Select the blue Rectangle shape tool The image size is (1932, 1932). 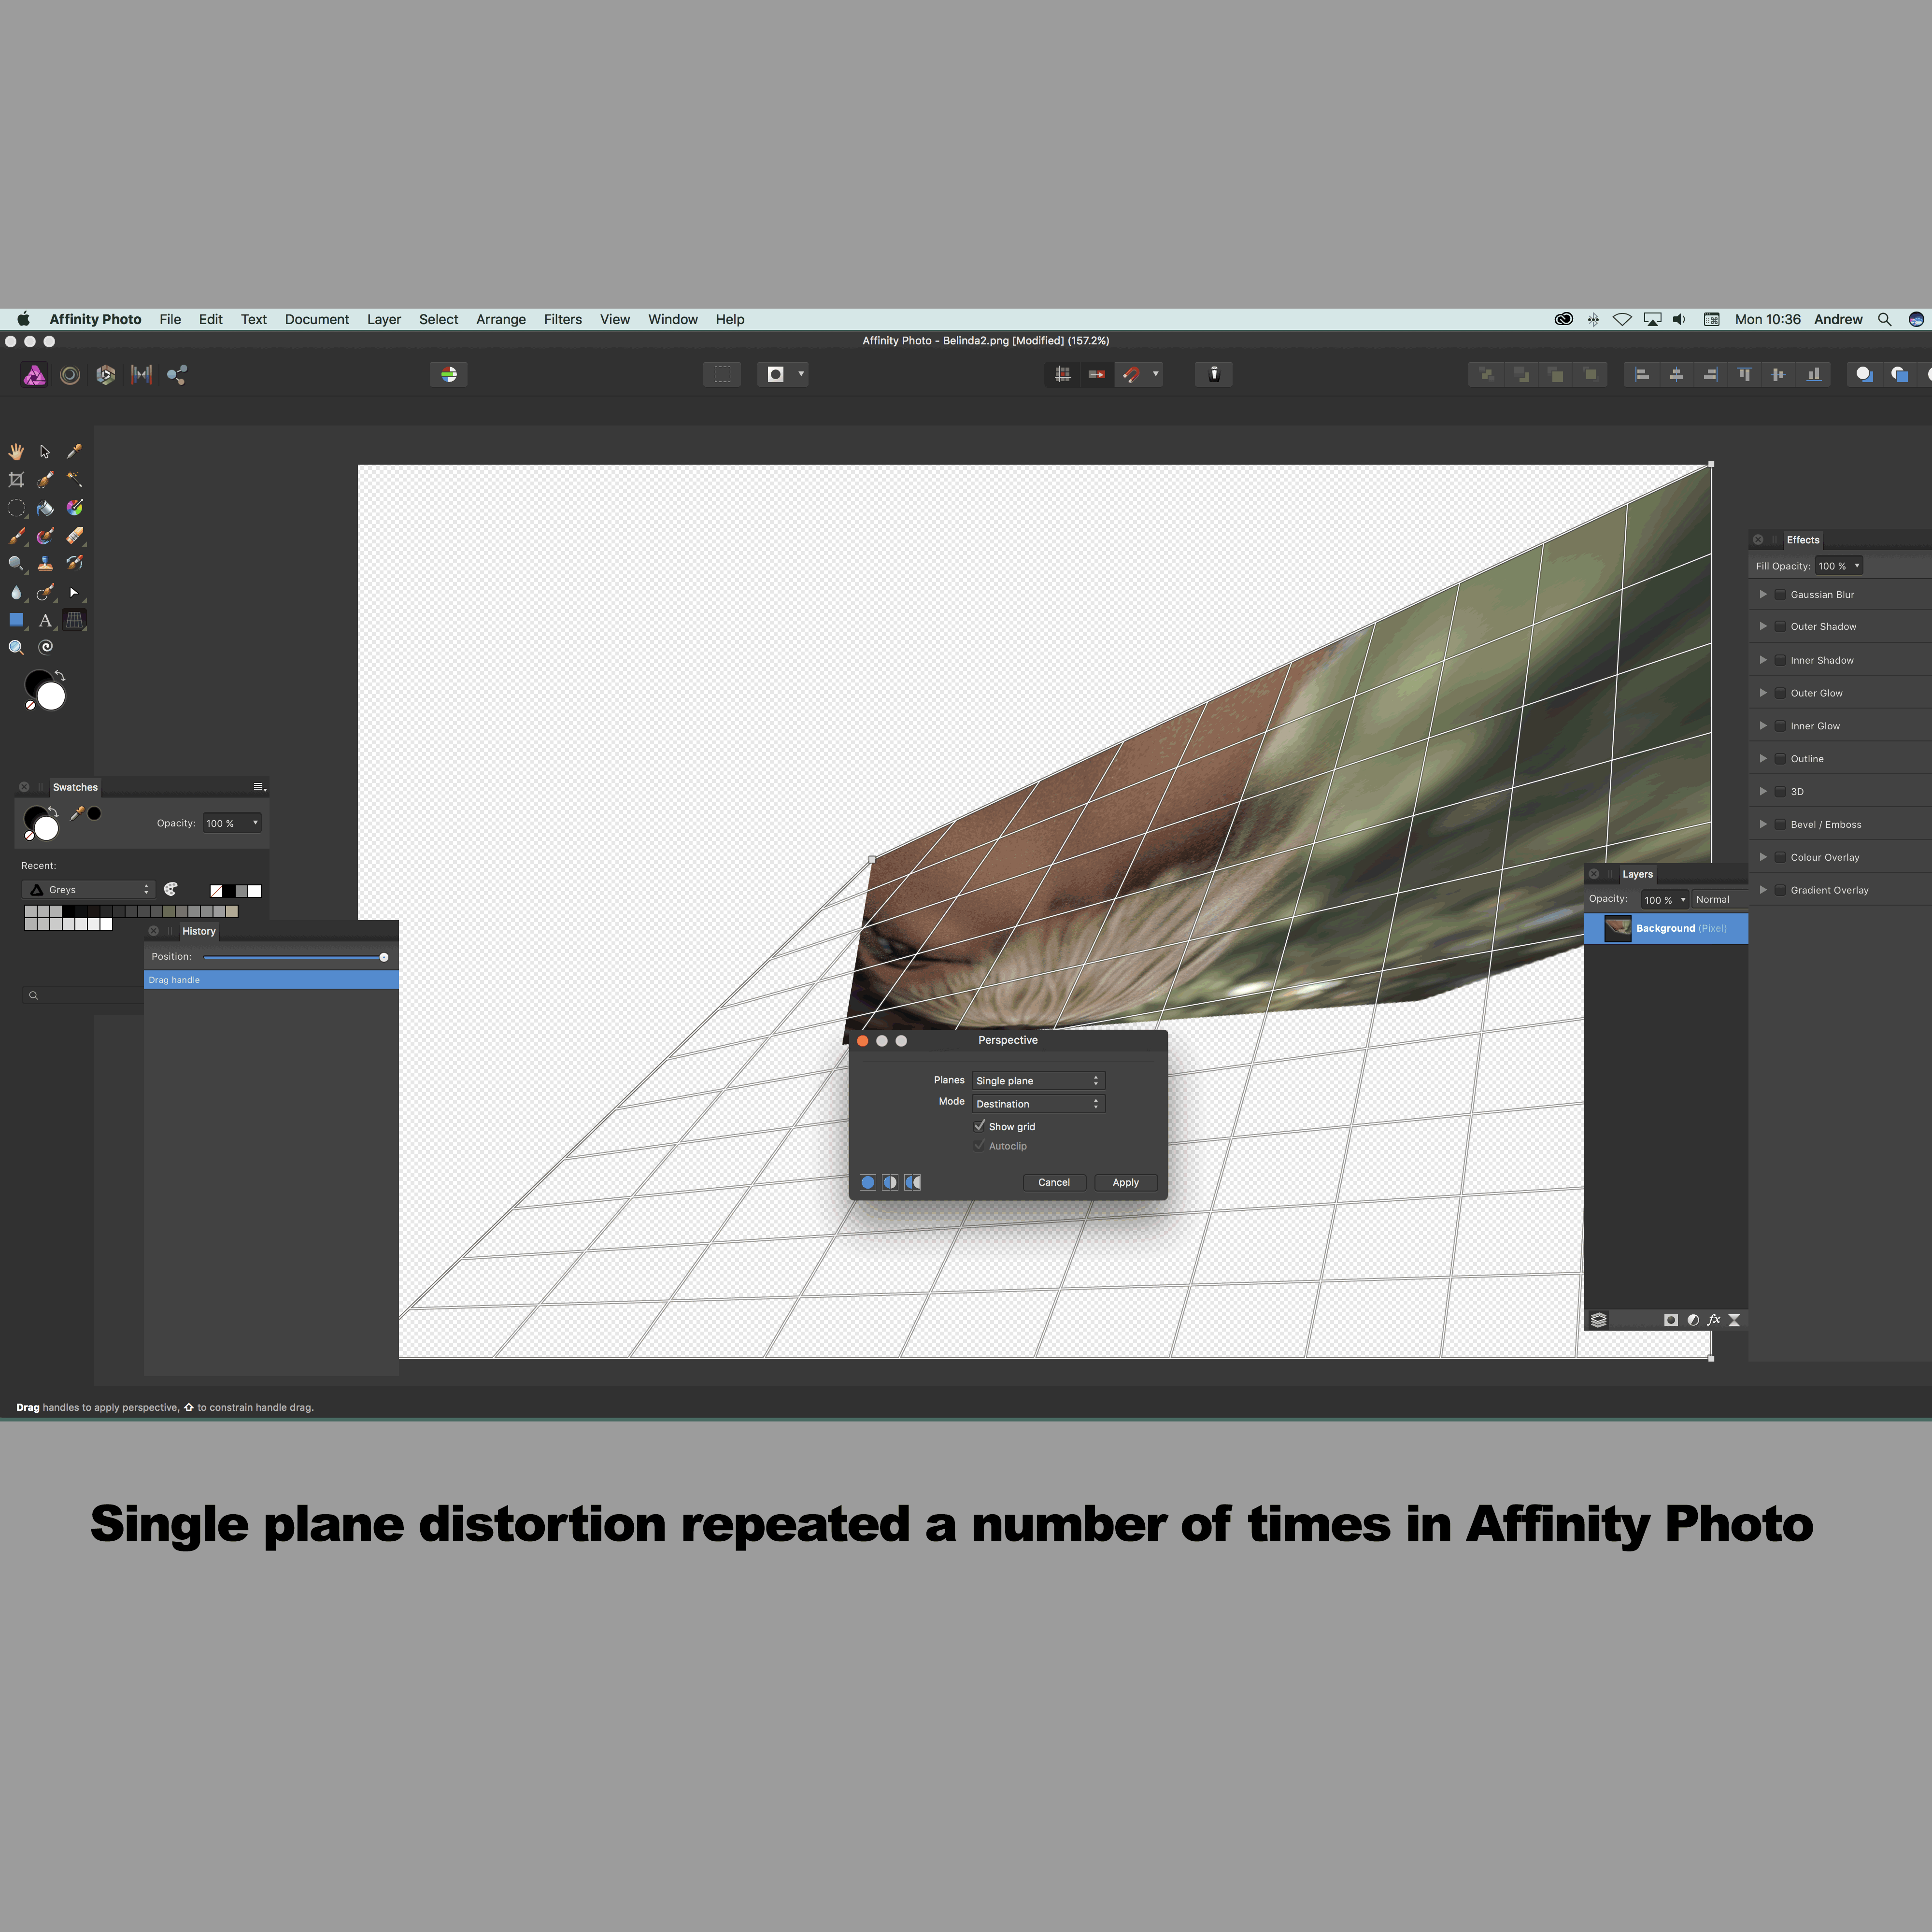[17, 620]
